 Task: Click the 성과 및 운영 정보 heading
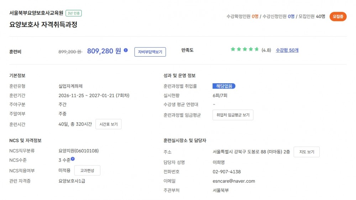click(x=179, y=75)
